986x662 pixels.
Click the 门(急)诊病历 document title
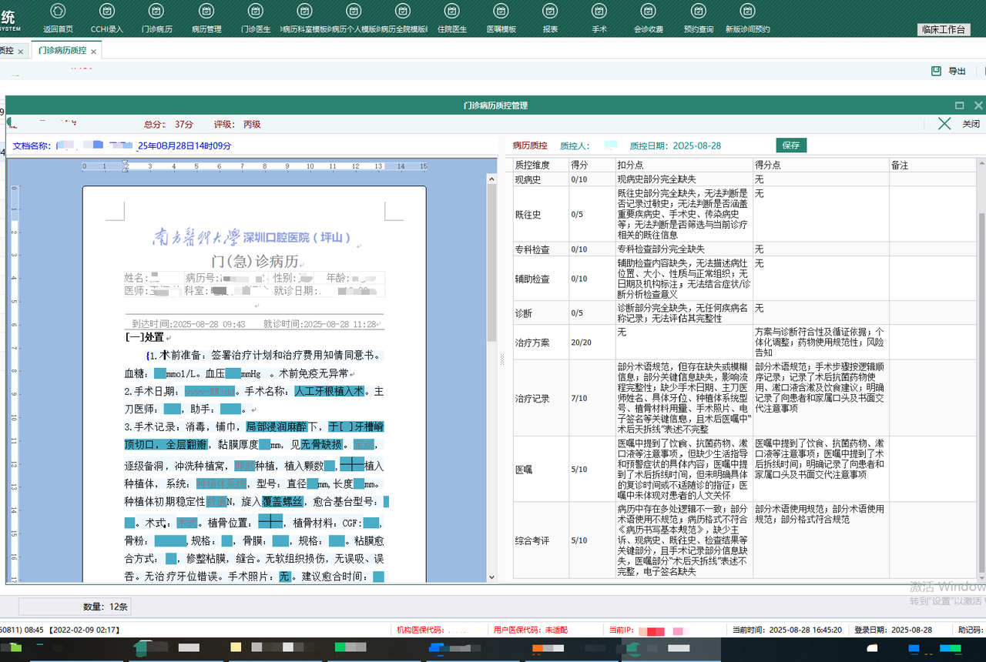point(255,261)
